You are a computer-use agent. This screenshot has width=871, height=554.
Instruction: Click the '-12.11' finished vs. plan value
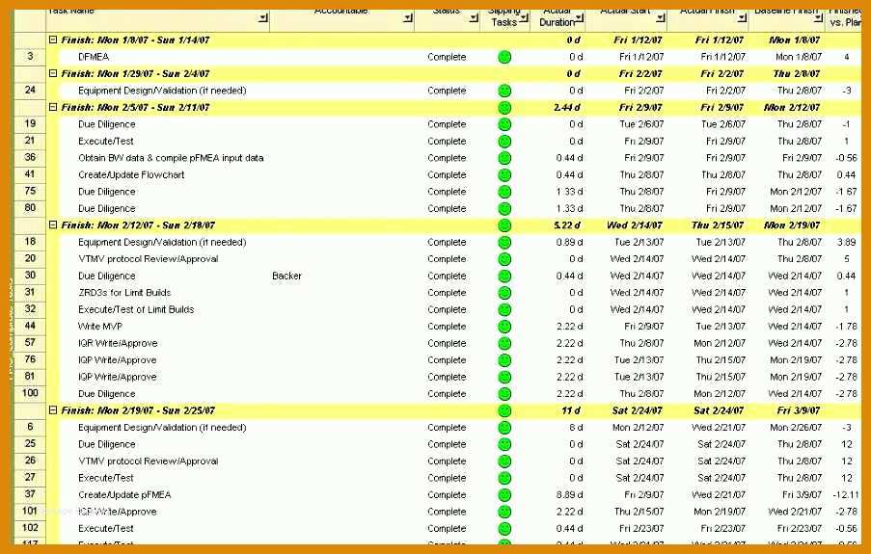(845, 494)
